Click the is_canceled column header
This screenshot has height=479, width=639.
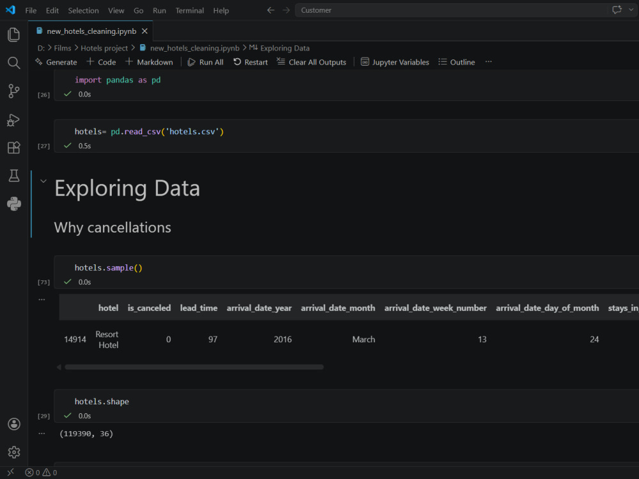click(149, 308)
